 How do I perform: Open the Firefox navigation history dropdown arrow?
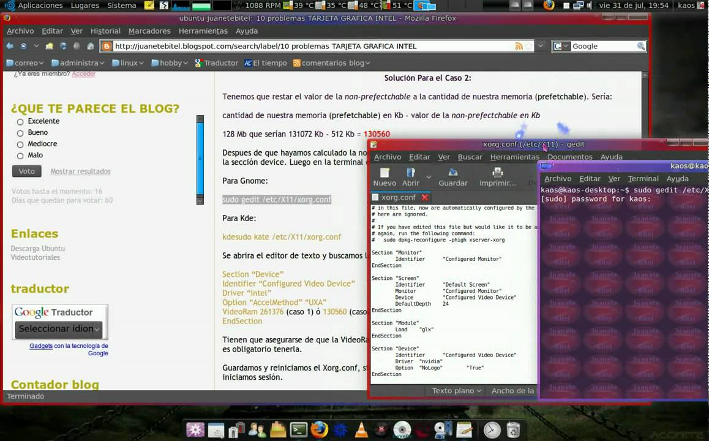click(36, 46)
